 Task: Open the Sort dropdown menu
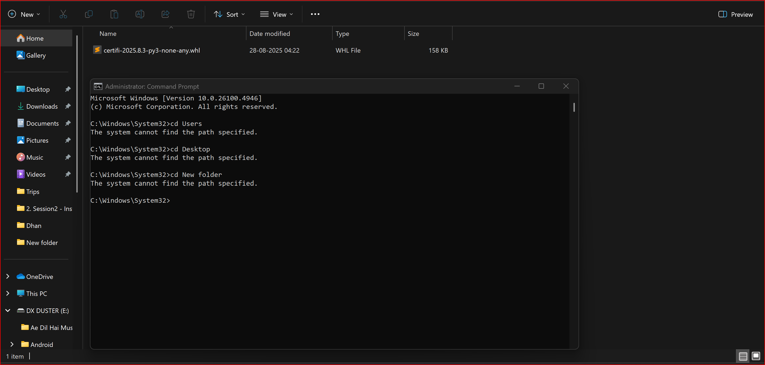(x=229, y=14)
